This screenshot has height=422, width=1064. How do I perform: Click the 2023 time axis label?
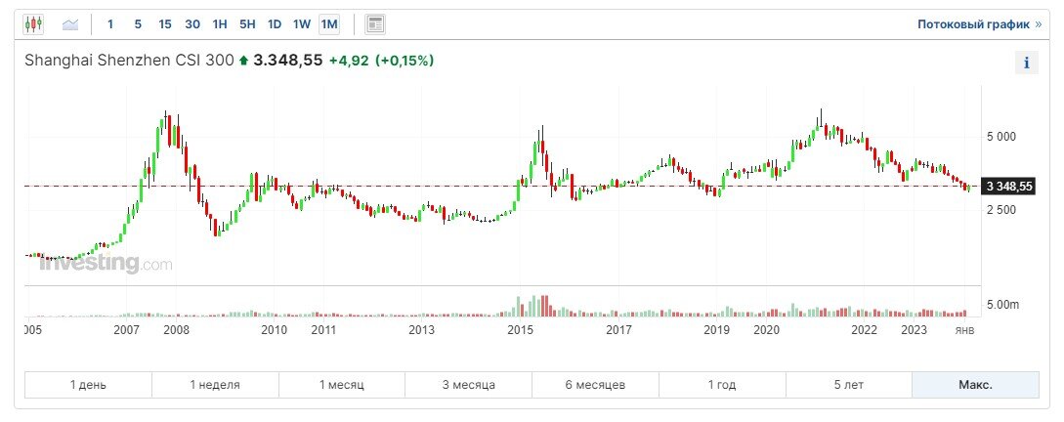[x=915, y=330]
